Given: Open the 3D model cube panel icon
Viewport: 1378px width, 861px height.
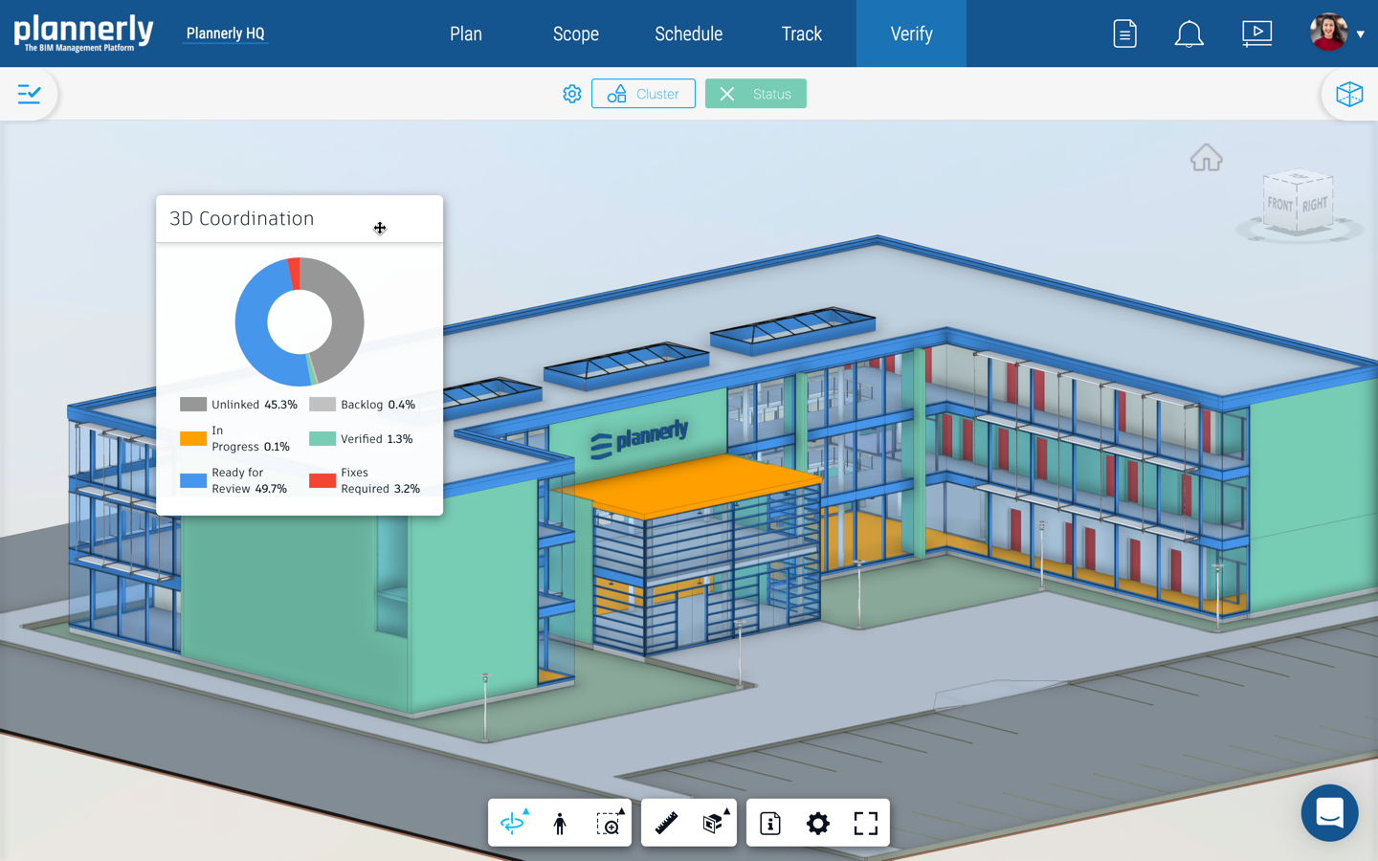Looking at the screenshot, I should point(1349,94).
